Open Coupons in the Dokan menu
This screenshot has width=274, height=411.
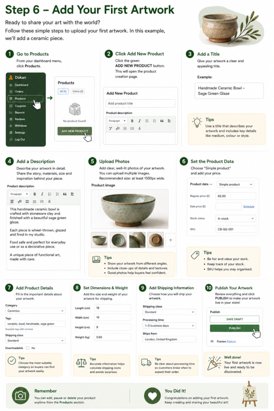point(20,106)
